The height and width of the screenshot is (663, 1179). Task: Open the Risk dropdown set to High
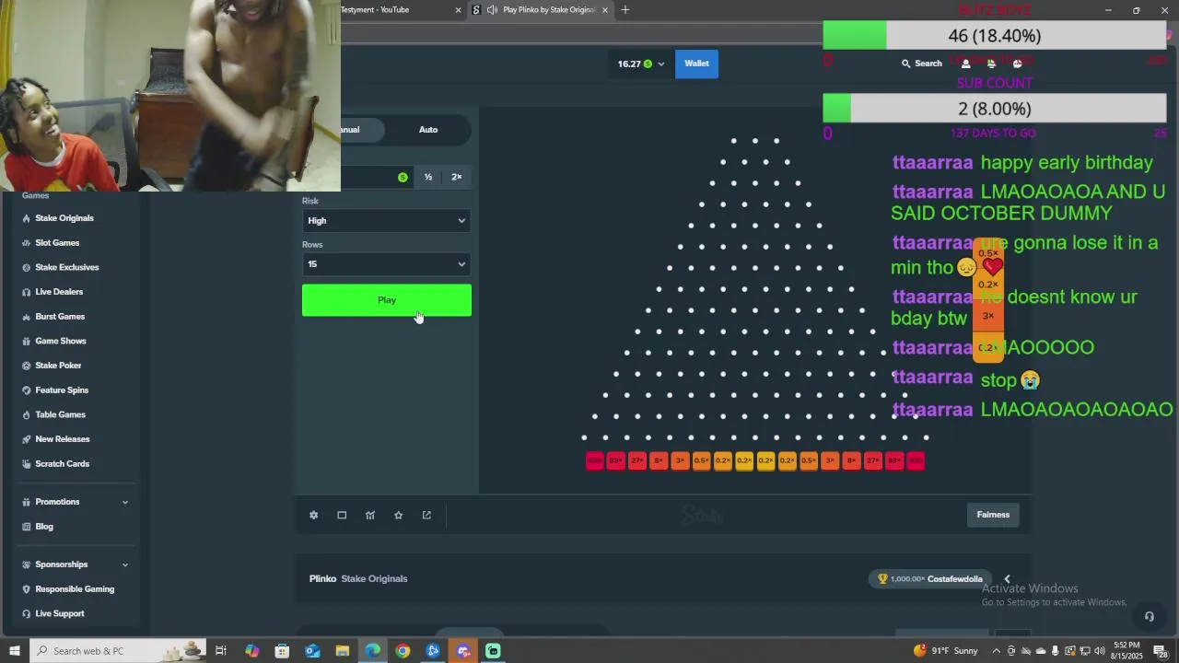387,221
